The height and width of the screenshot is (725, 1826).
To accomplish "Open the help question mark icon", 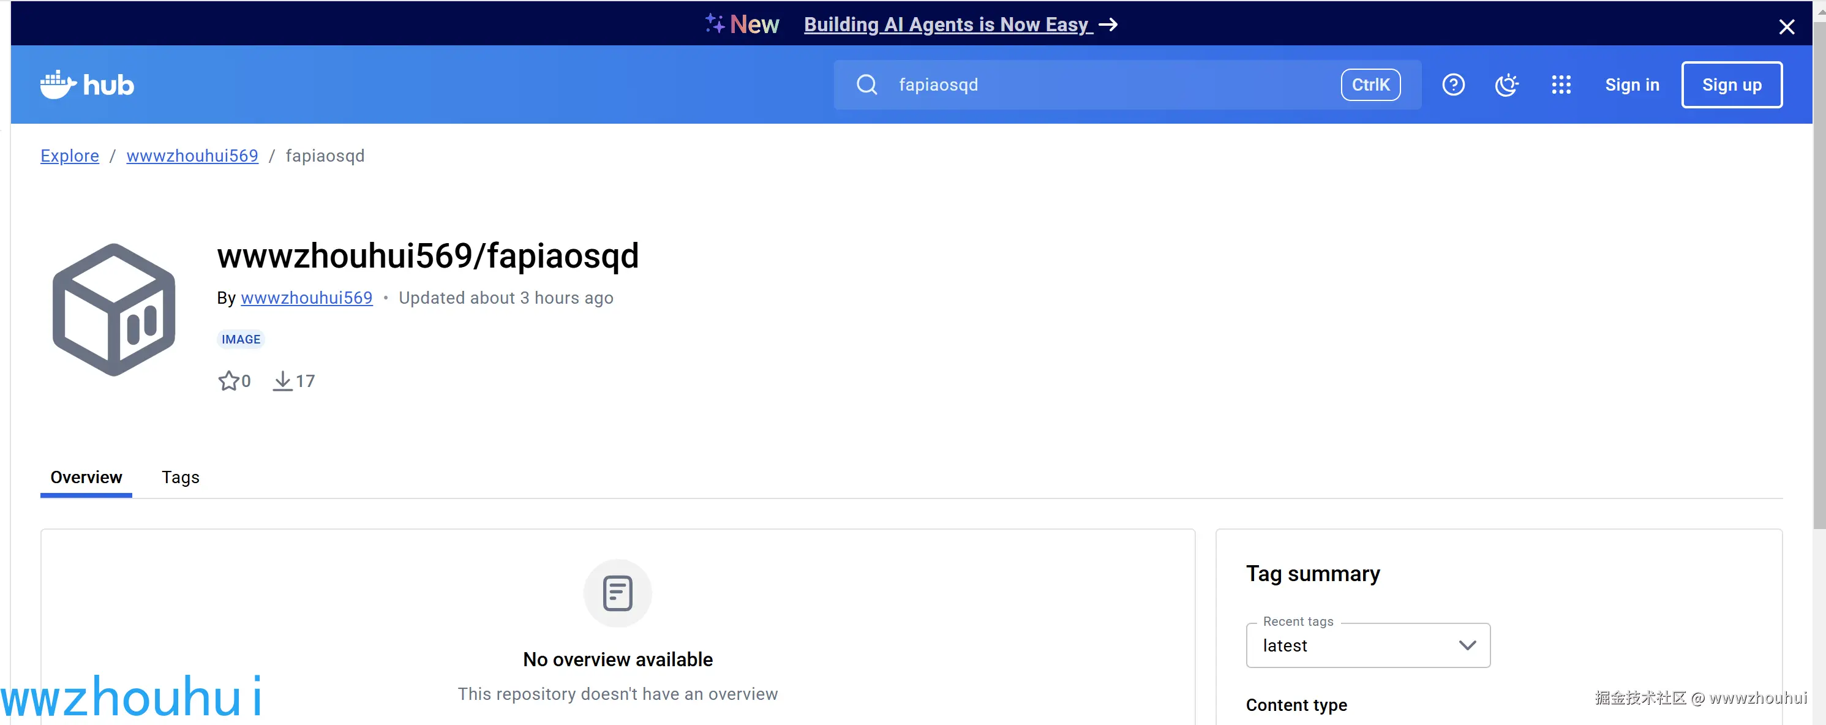I will pos(1453,85).
